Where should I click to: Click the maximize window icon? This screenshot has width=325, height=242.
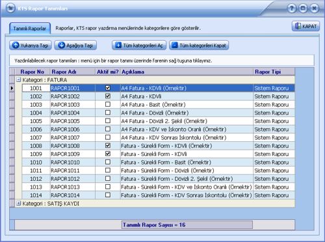click(303, 8)
